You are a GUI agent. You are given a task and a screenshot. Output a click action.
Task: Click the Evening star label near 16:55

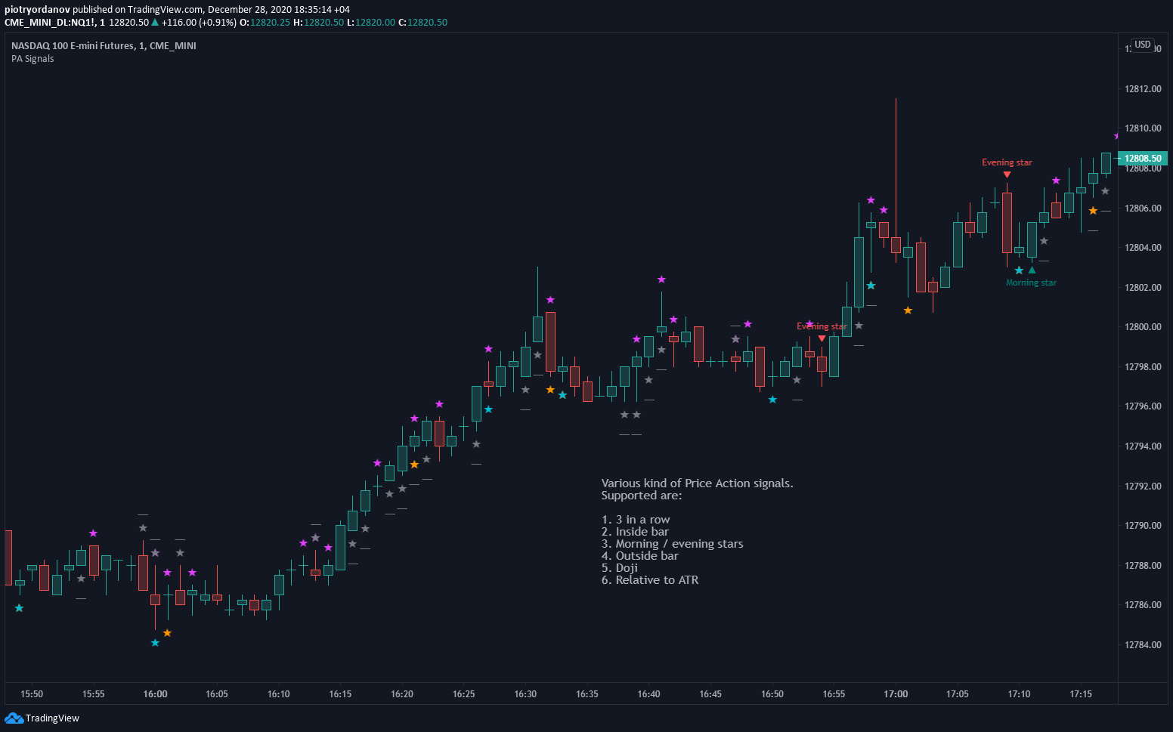822,326
